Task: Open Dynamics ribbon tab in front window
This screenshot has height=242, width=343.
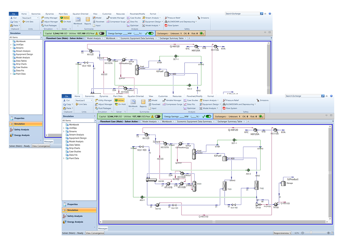Action: tap(104, 96)
